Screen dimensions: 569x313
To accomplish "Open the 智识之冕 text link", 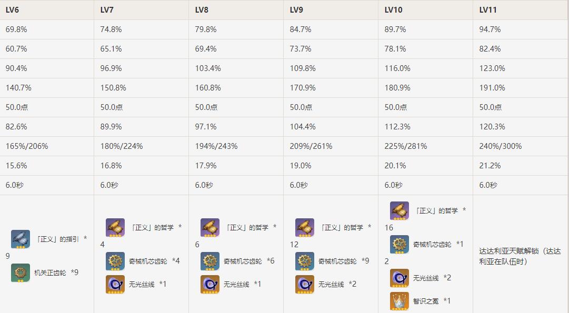I will pos(426,301).
